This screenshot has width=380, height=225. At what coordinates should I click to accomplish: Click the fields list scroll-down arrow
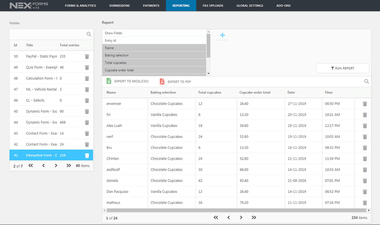pos(208,73)
